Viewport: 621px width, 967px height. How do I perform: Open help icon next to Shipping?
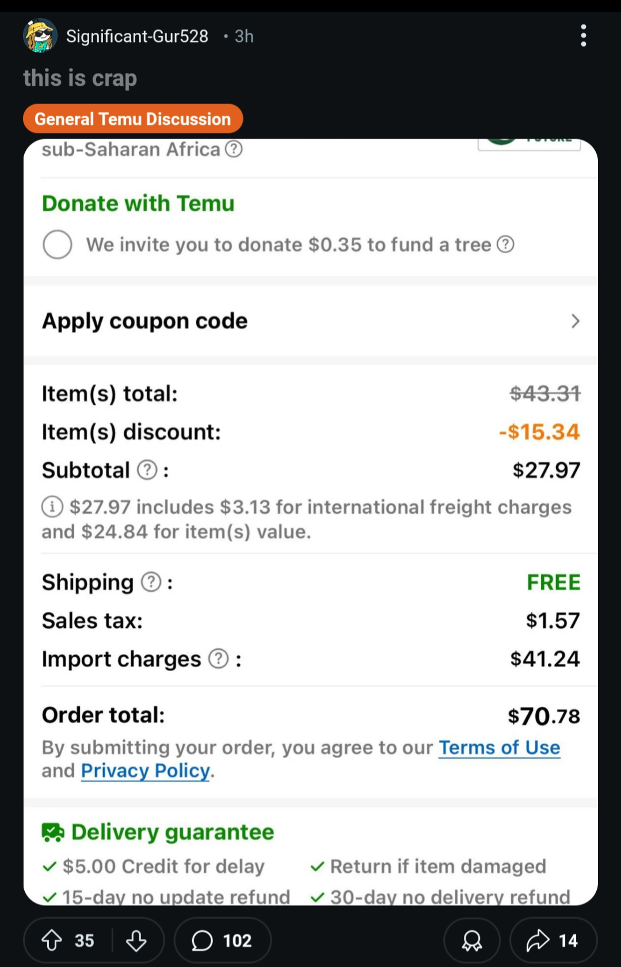click(151, 582)
